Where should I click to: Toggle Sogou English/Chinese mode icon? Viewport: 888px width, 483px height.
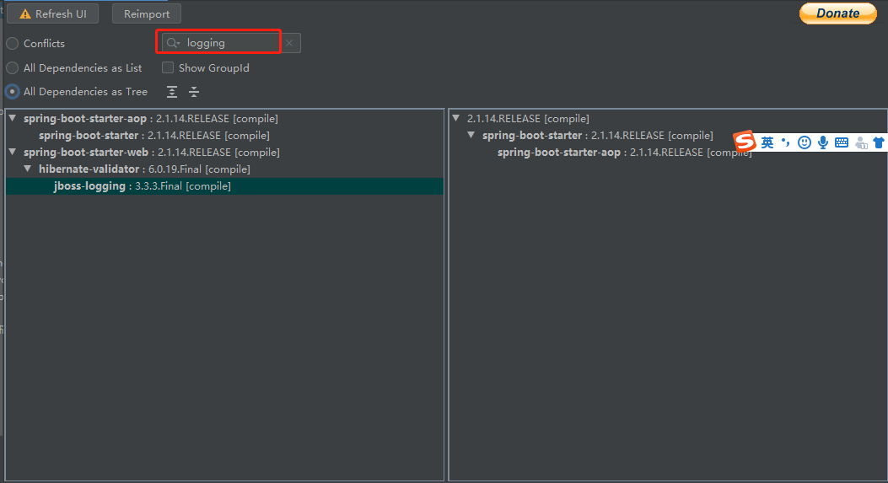pyautogui.click(x=767, y=142)
